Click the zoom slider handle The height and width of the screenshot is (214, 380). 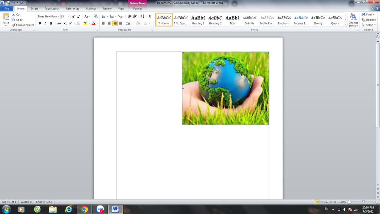tap(363, 202)
